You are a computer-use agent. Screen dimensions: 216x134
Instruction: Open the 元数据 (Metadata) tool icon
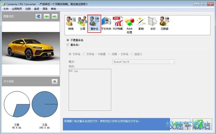(164, 24)
